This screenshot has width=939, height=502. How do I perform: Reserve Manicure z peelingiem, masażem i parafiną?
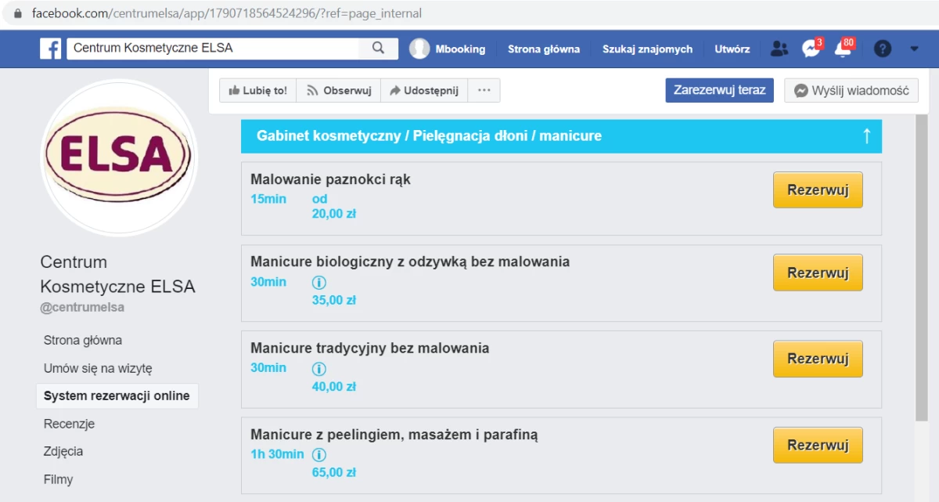click(818, 445)
